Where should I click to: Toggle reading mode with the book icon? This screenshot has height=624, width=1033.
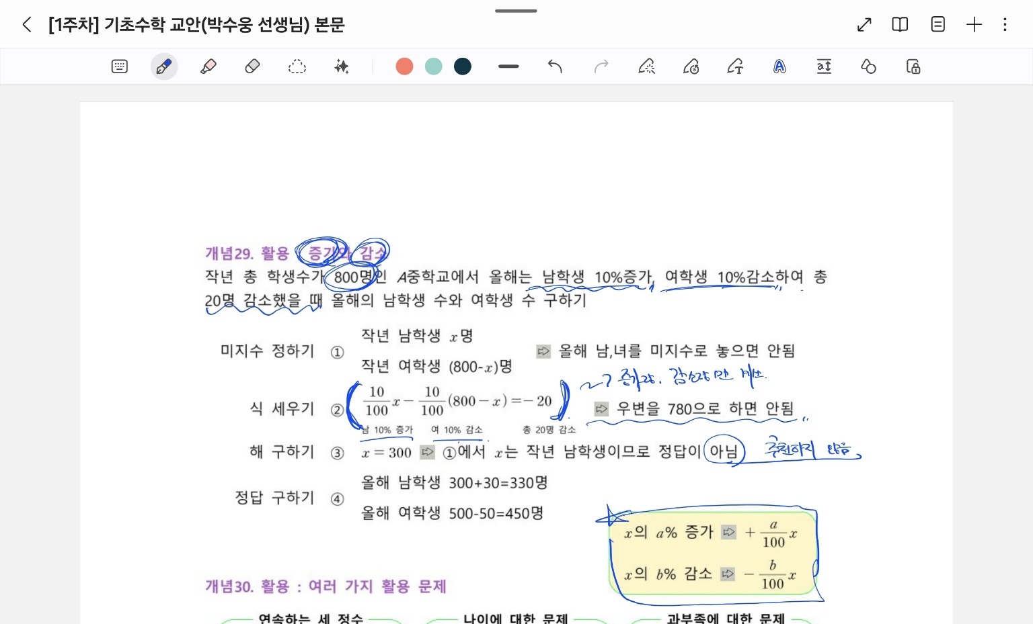click(x=900, y=25)
